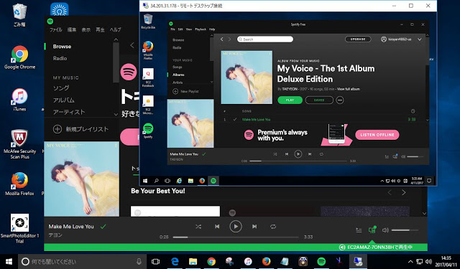Image resolution: width=460 pixels, height=269 pixels.
Task: Click New Playlist plus icon in remote Spotify
Action: 175,91
